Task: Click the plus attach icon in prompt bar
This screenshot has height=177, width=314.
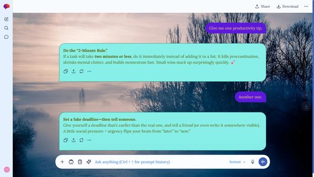Action: click(62, 162)
